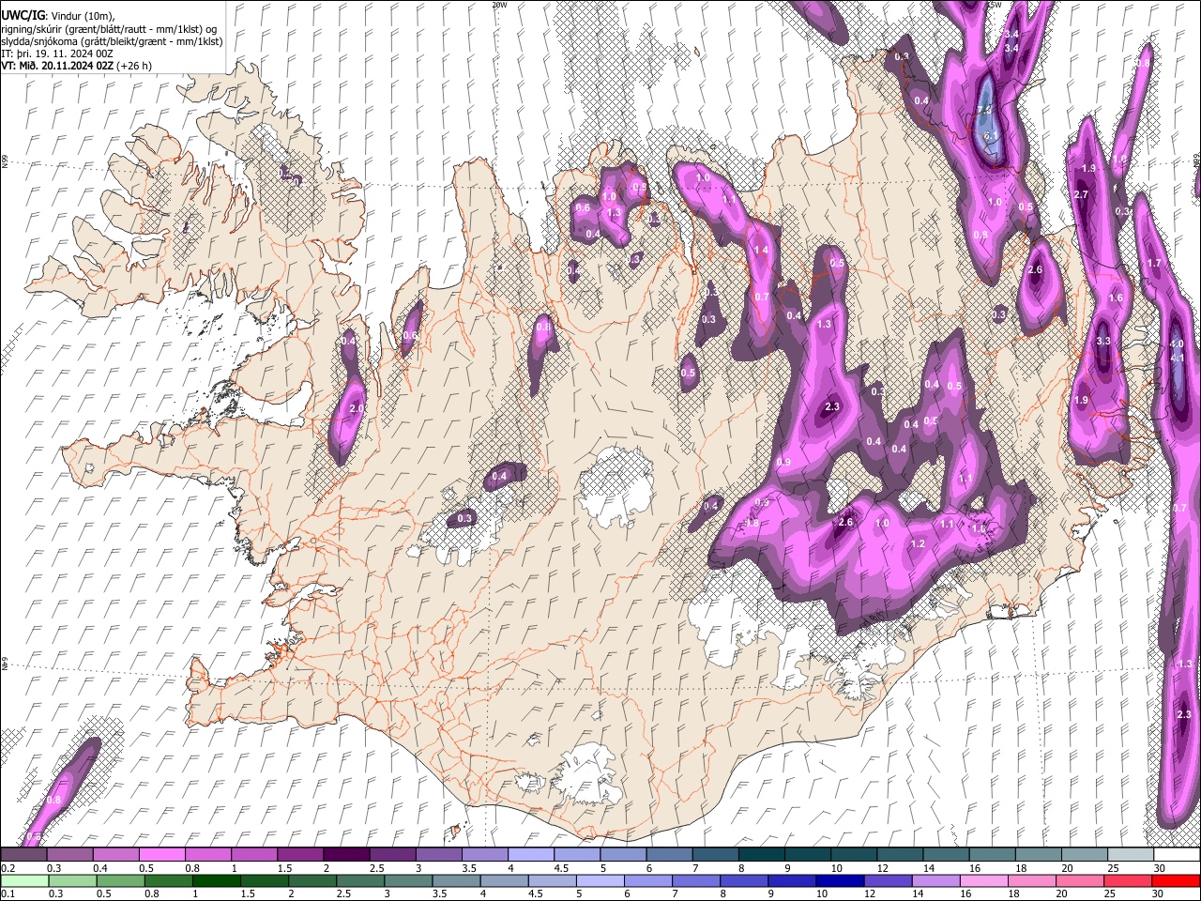Select the dark teal snow swatch labeled 8
This screenshot has height=901, width=1201.
762,854
